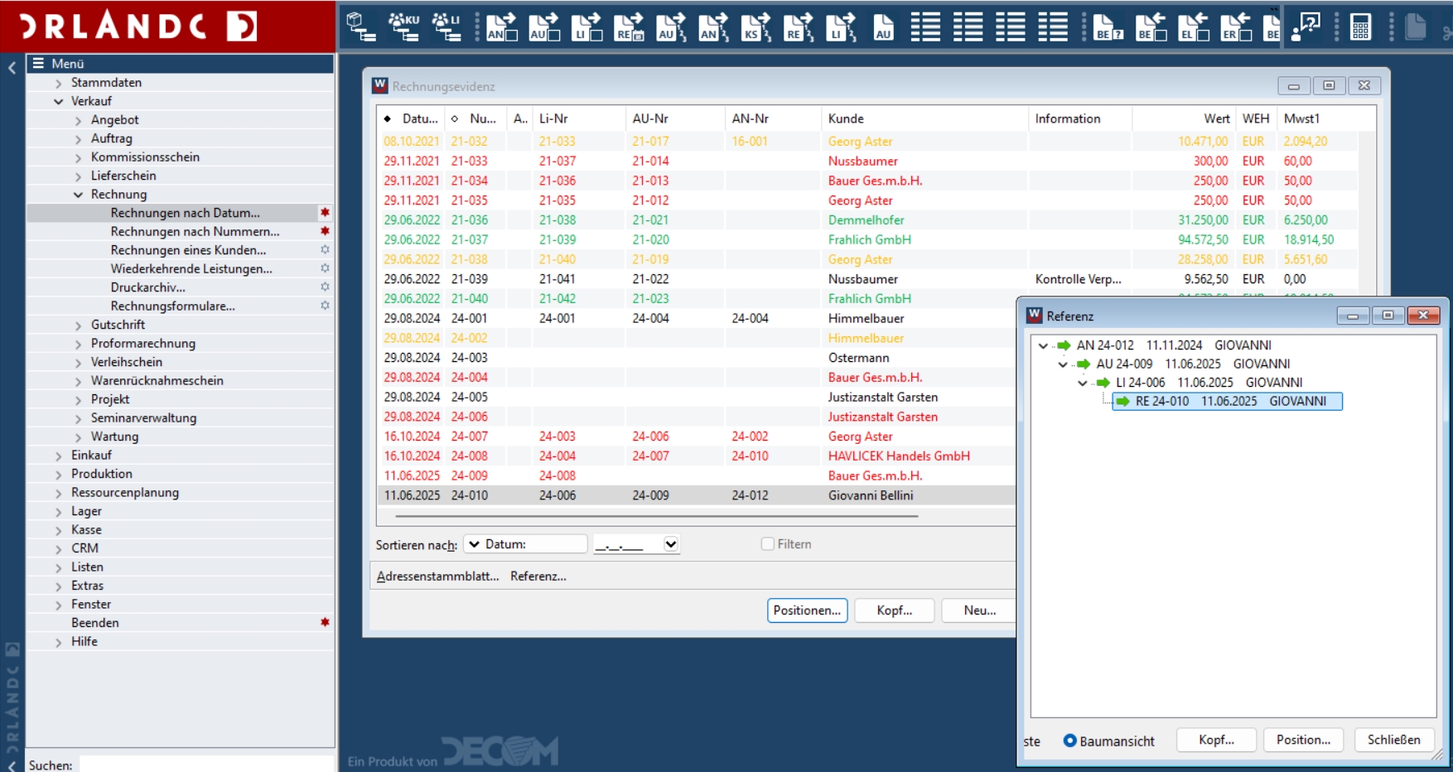Click Schließen in the Referenz window

(1393, 740)
